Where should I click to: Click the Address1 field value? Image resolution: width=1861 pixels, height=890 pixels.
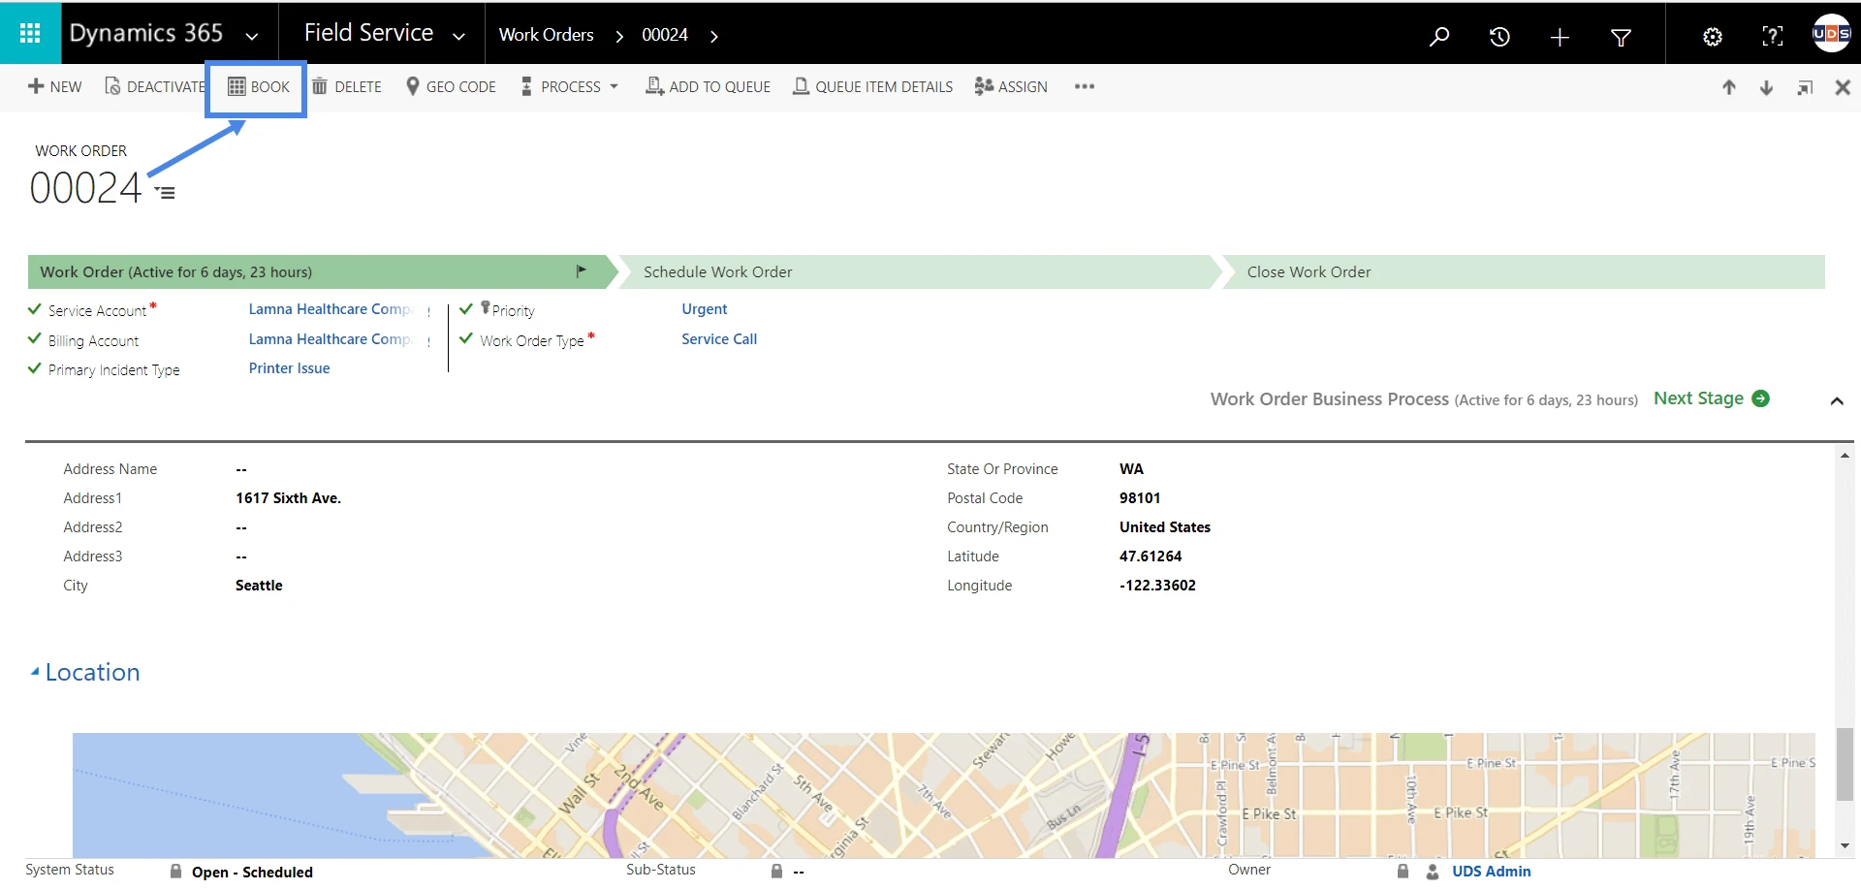[x=288, y=498]
